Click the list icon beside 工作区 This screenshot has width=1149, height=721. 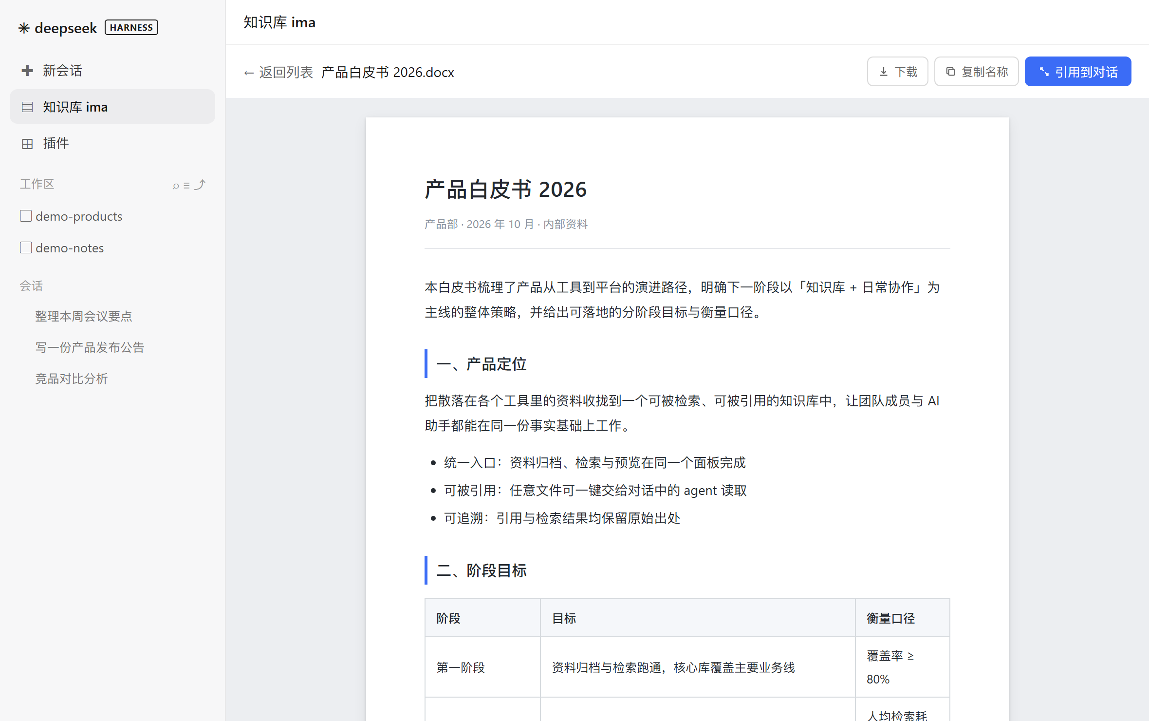[186, 186]
